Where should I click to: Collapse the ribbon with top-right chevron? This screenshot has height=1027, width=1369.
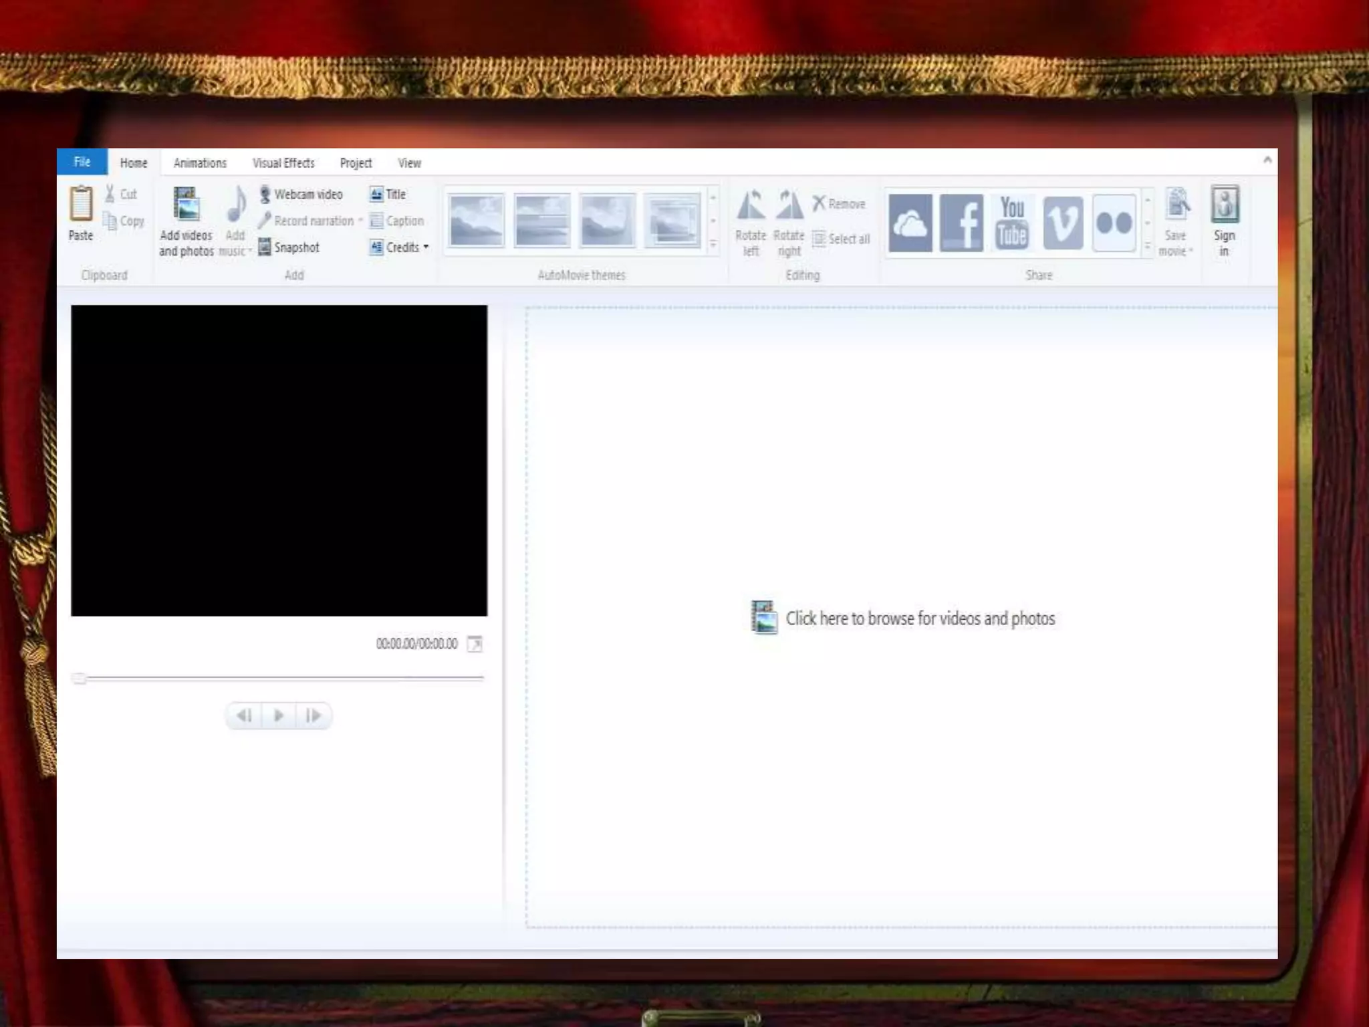[1267, 160]
